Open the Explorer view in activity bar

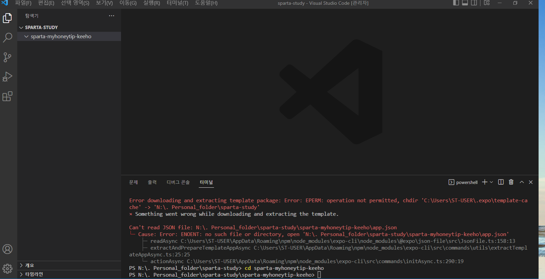coord(7,18)
